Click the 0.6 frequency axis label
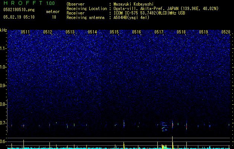This screenshot has width=234, height=149. tap(3, 142)
